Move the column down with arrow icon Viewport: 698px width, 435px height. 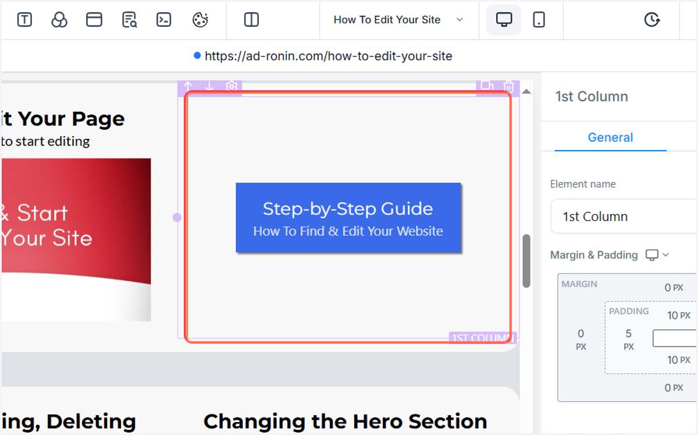click(209, 87)
